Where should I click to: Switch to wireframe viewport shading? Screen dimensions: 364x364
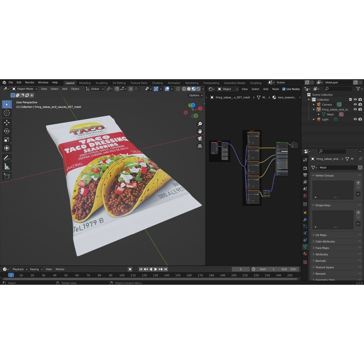(x=184, y=89)
